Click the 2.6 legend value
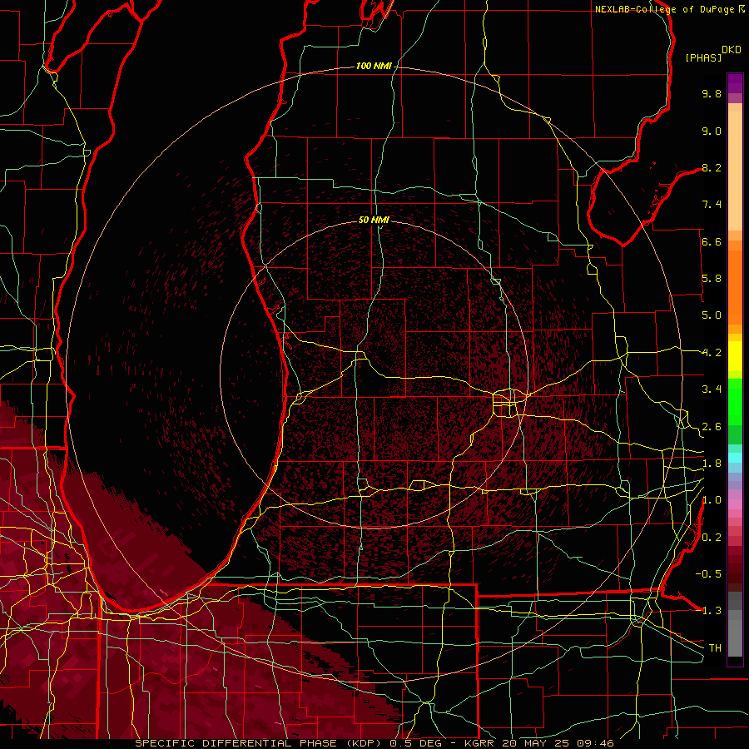 point(712,427)
